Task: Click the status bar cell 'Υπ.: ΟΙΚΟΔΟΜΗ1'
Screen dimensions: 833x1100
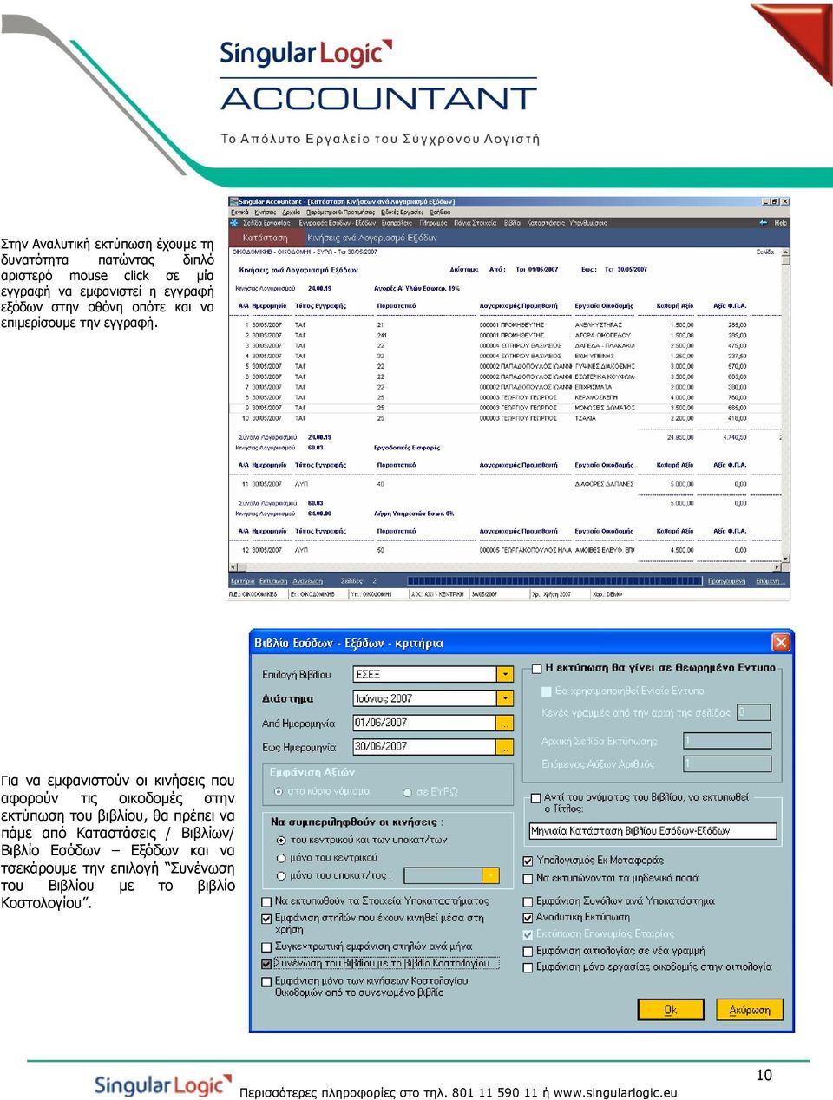Action: (x=377, y=594)
